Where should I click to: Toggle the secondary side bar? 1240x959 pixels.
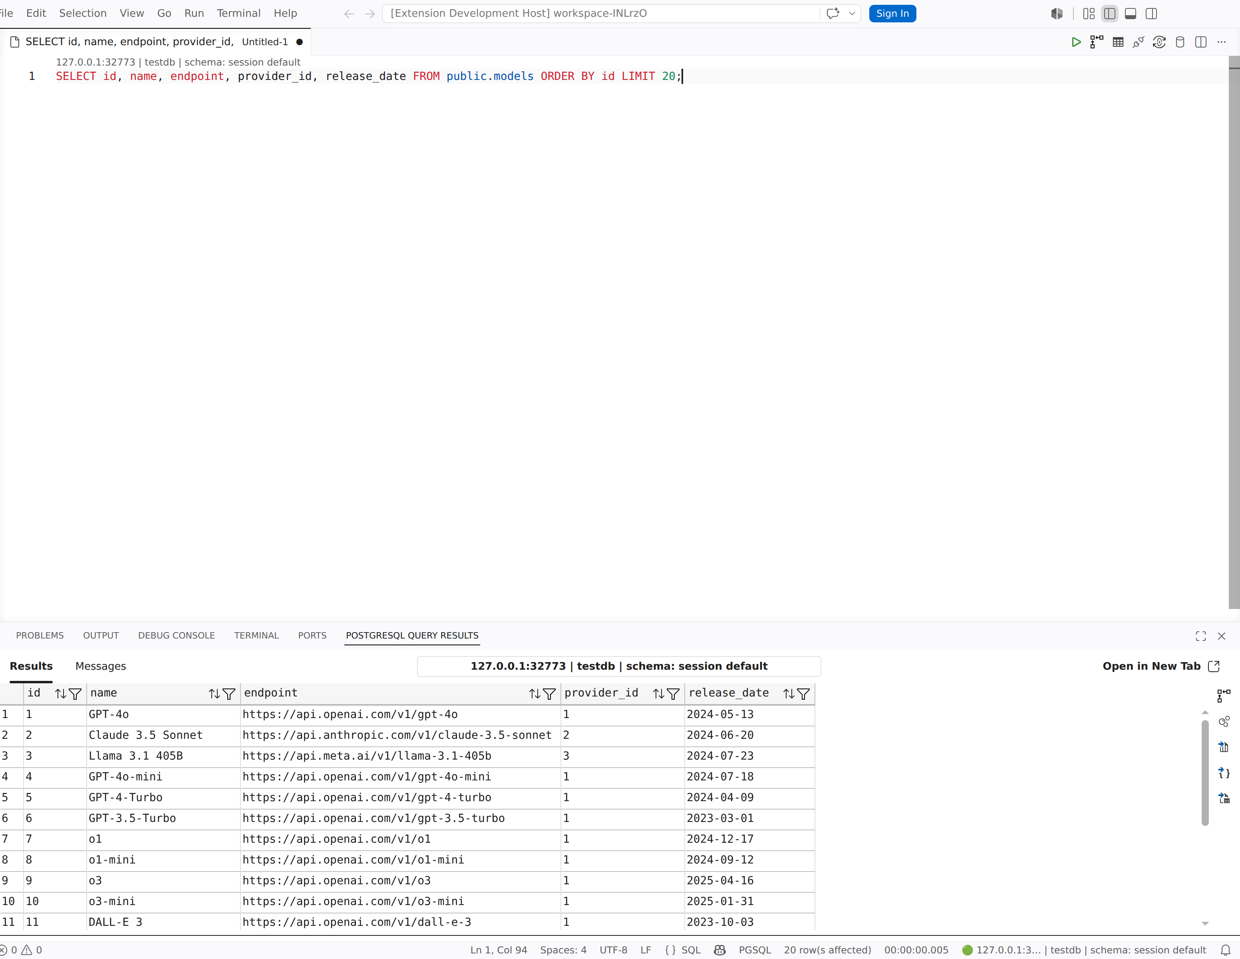1151,14
